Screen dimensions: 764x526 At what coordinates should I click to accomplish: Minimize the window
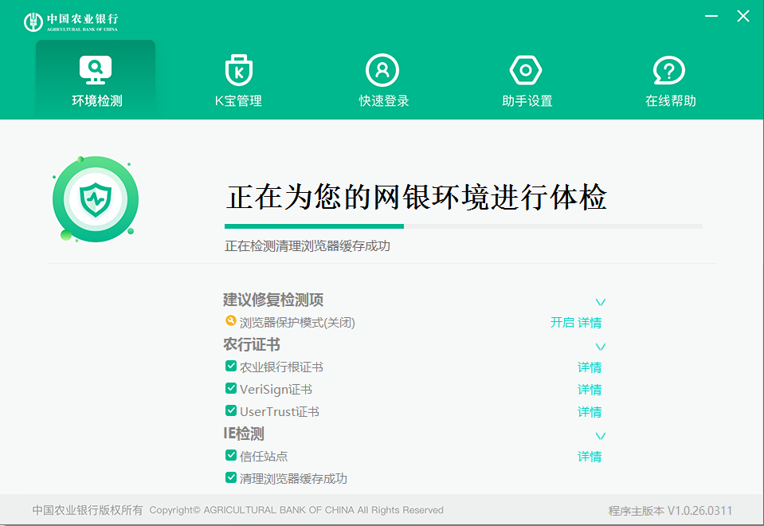pyautogui.click(x=711, y=16)
